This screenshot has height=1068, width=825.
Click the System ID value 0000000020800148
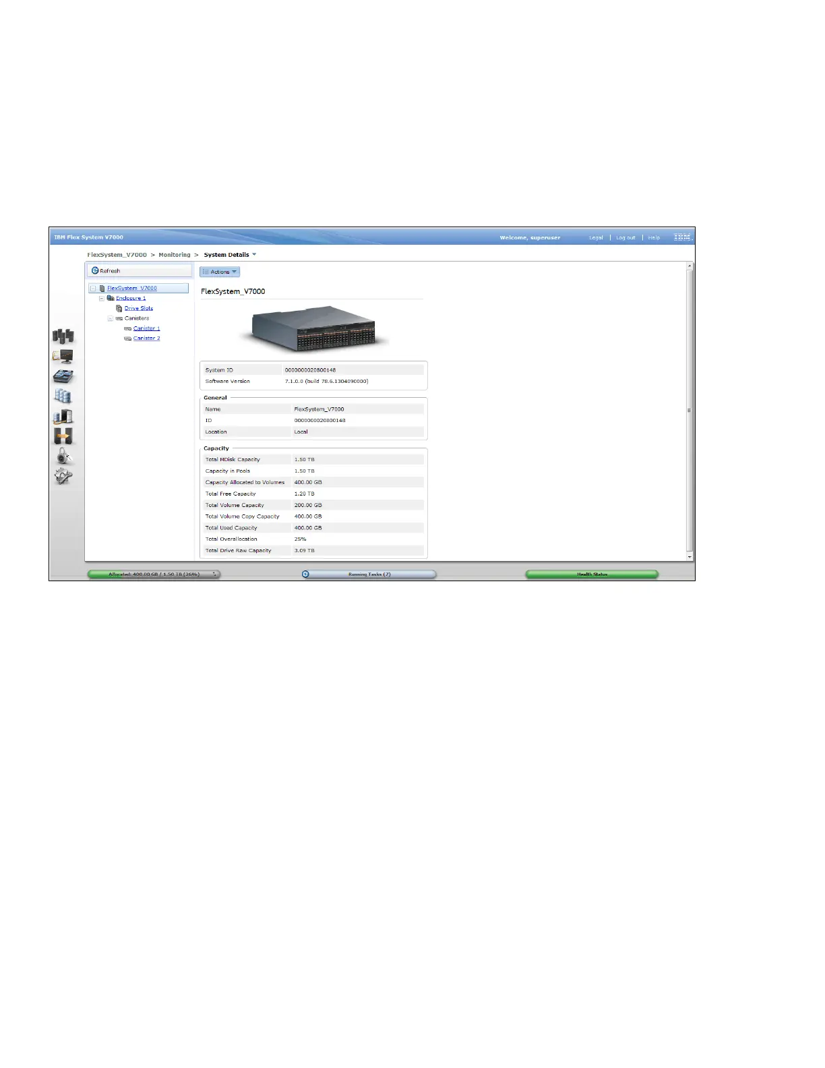click(310, 370)
